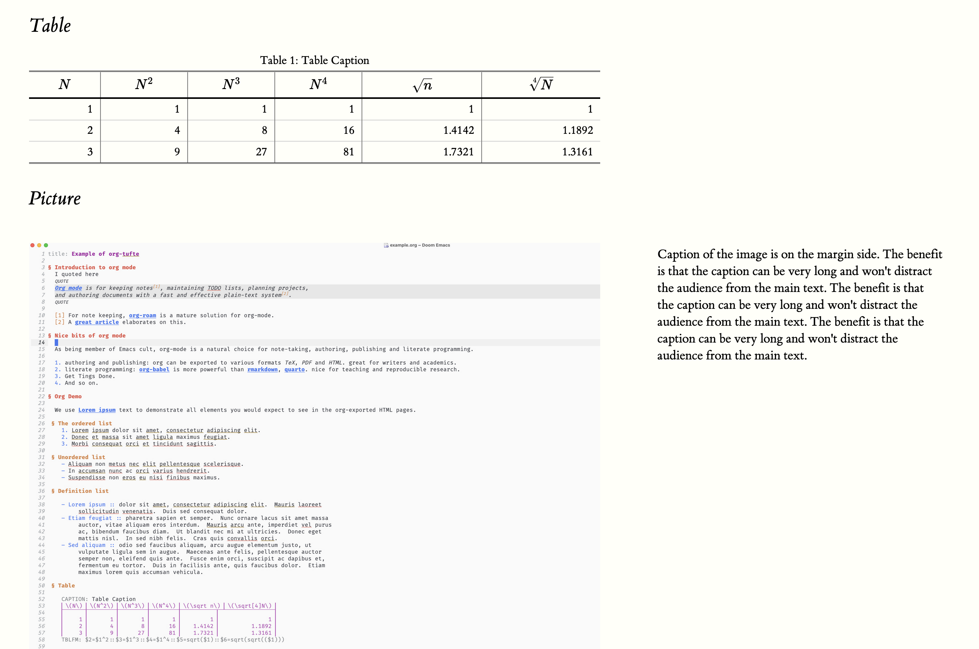Click the blue cursor block on line 14
Screen dimensions: 979x649
tap(56, 343)
